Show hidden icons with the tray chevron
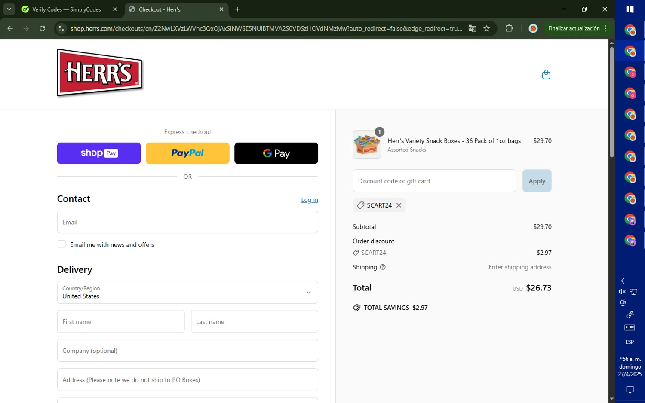Screen dimensions: 645x403 (x=623, y=281)
